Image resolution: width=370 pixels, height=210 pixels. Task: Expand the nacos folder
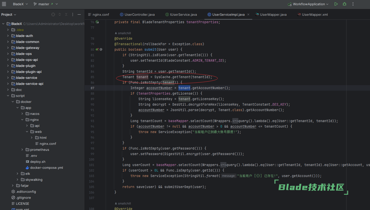pyautogui.click(x=22, y=114)
